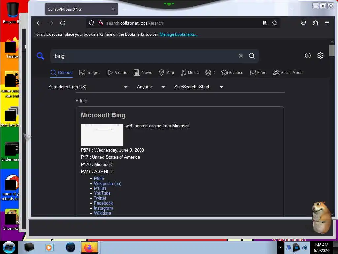Open the Enderman desktop icon
The height and width of the screenshot is (254, 338).
pyautogui.click(x=10, y=151)
